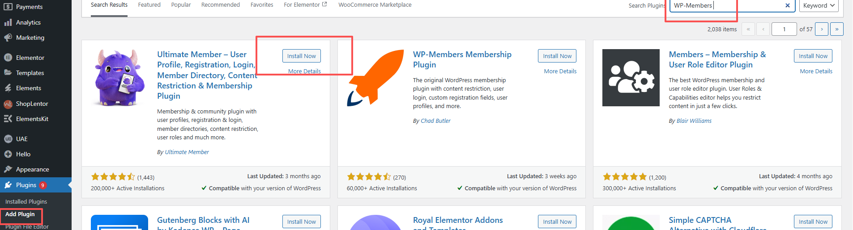Install the Members Membership & User Role Editor plugin

coord(813,56)
